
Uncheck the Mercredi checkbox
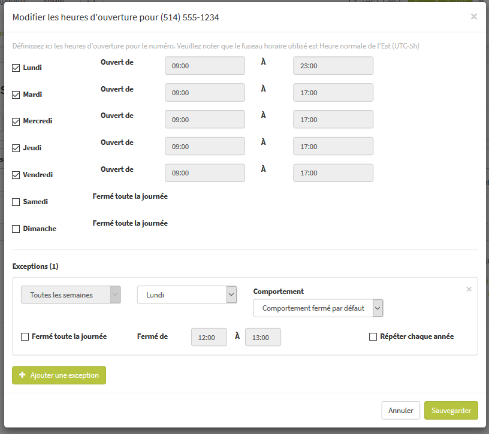[16, 122]
